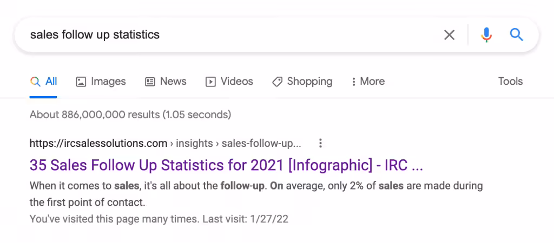Click the Videos tab play icon
This screenshot has height=243, width=554.
(x=210, y=82)
